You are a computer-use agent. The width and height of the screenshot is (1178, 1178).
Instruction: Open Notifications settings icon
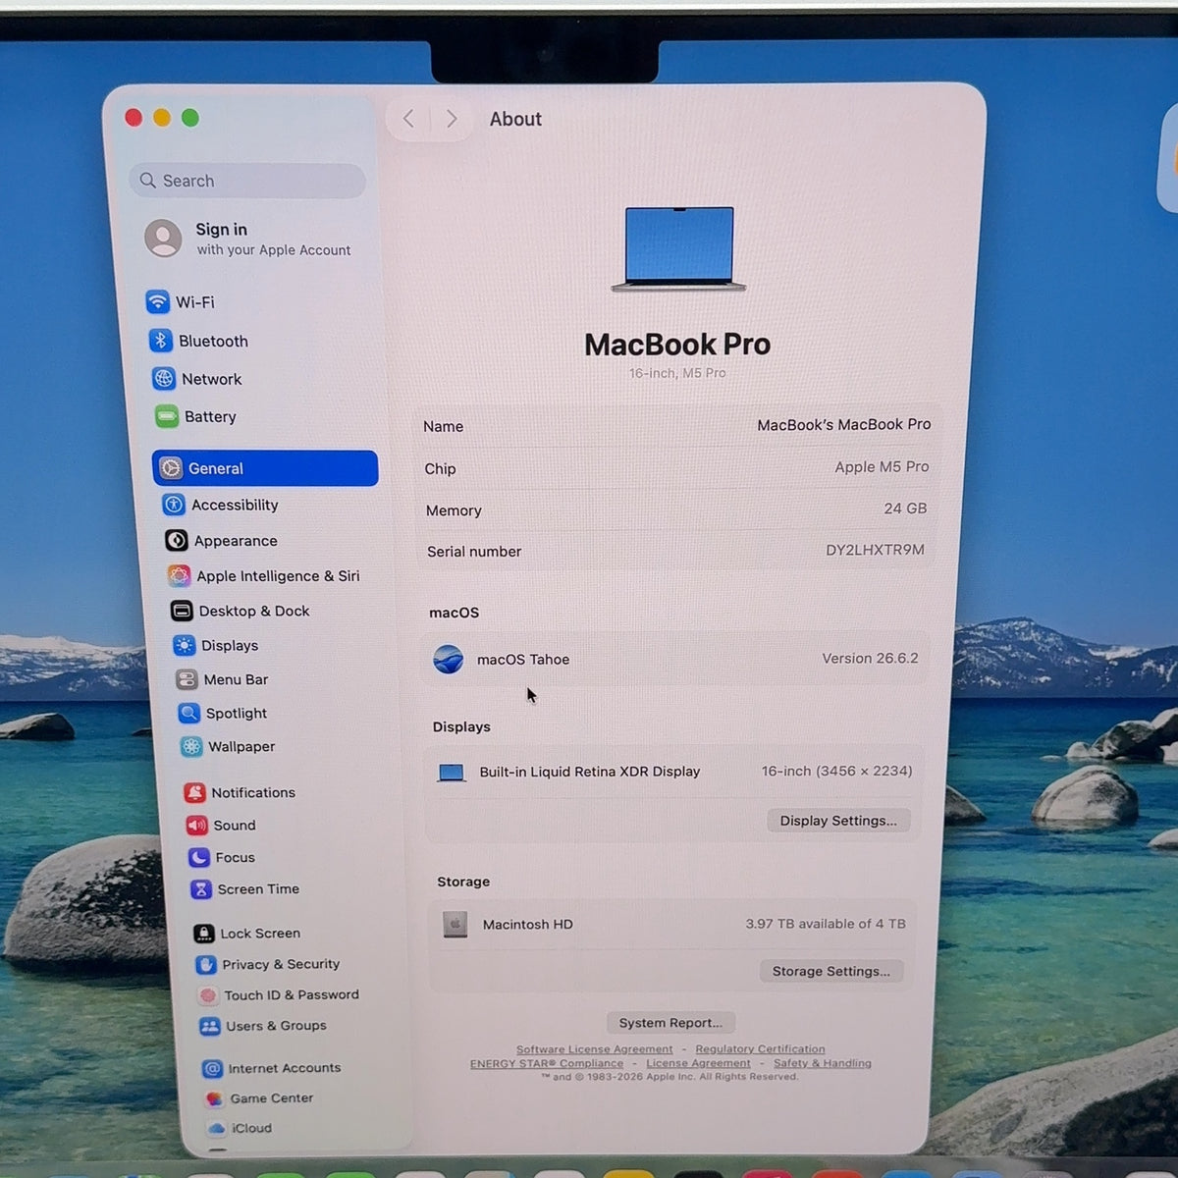[195, 792]
